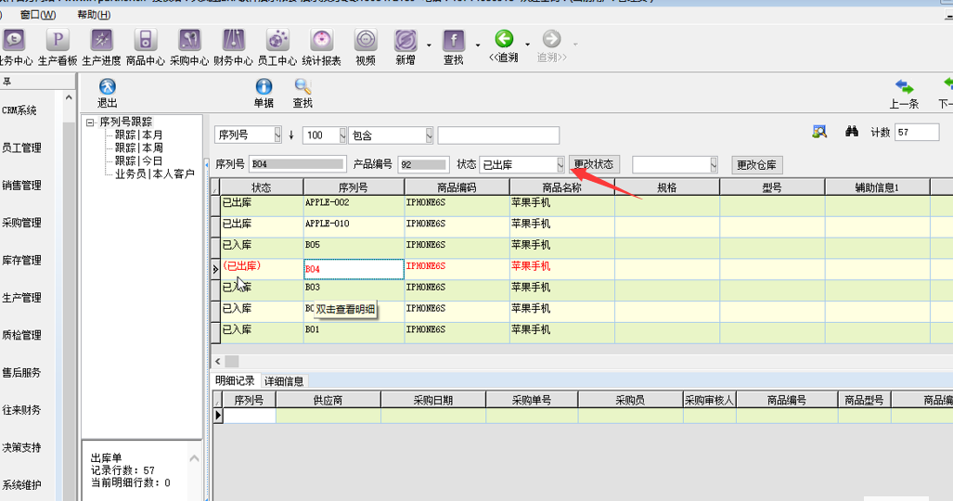Open the 帮助(H) menu

94,15
